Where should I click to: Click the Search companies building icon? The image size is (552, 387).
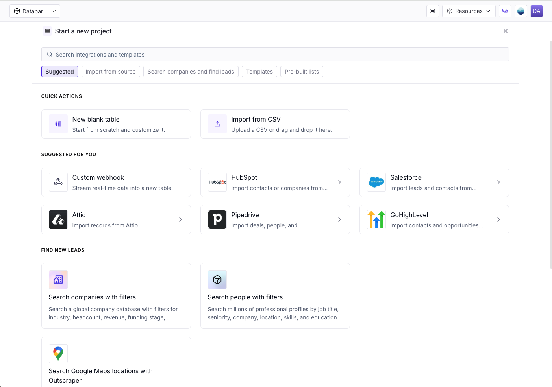tap(58, 280)
